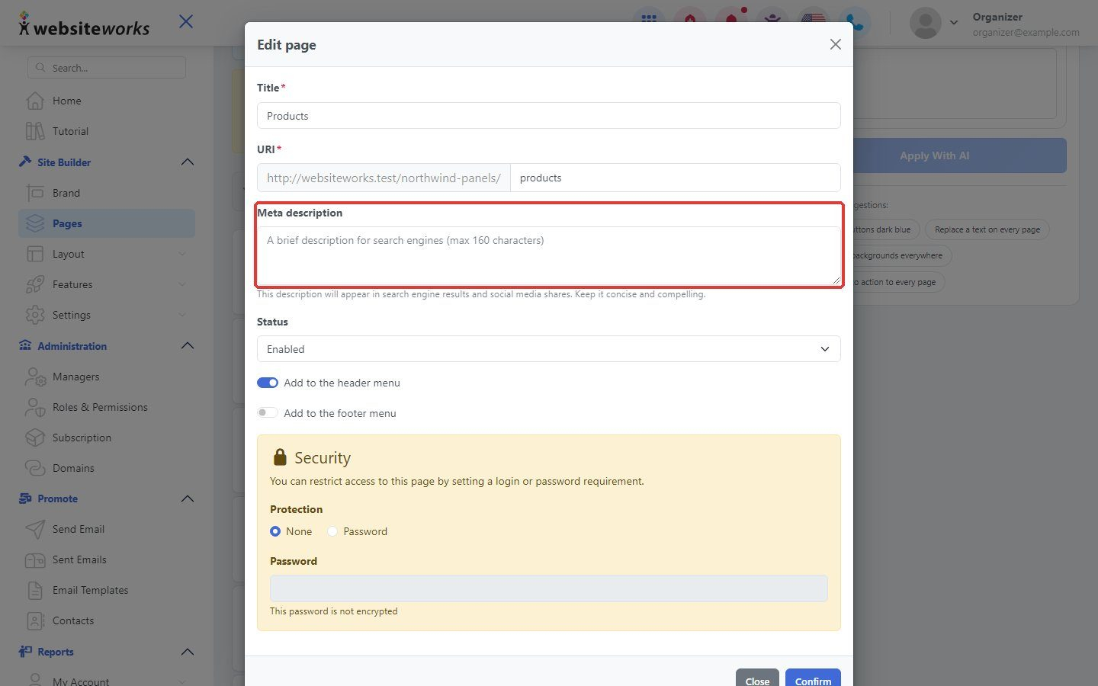Viewport: 1098px width, 686px height.
Task: Open the Status dropdown showing Enabled
Action: click(x=549, y=349)
